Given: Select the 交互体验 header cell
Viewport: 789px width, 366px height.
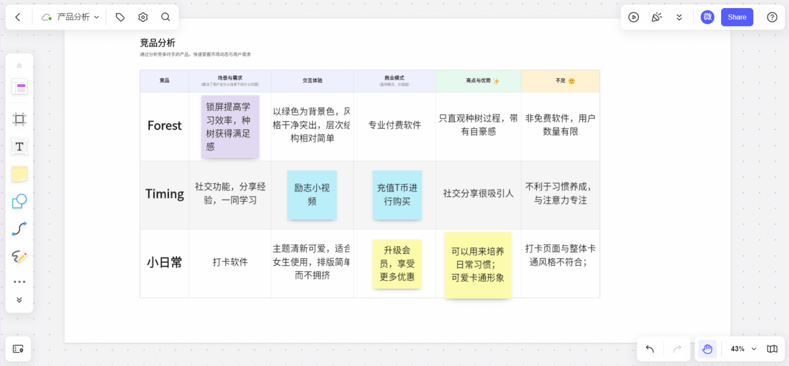Looking at the screenshot, I should pyautogui.click(x=313, y=81).
